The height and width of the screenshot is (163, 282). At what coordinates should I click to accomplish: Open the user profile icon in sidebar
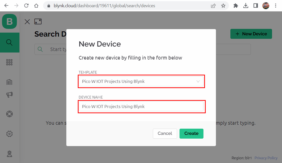pos(9,154)
